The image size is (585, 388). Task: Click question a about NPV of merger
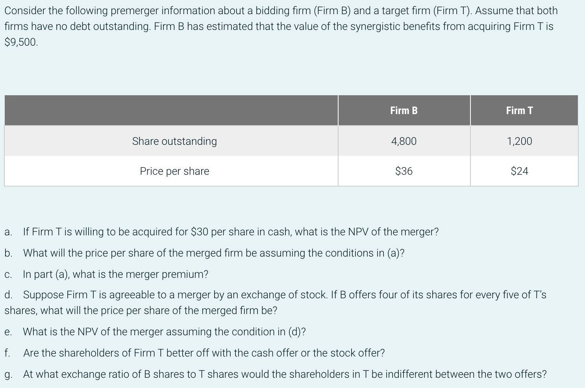[222, 232]
